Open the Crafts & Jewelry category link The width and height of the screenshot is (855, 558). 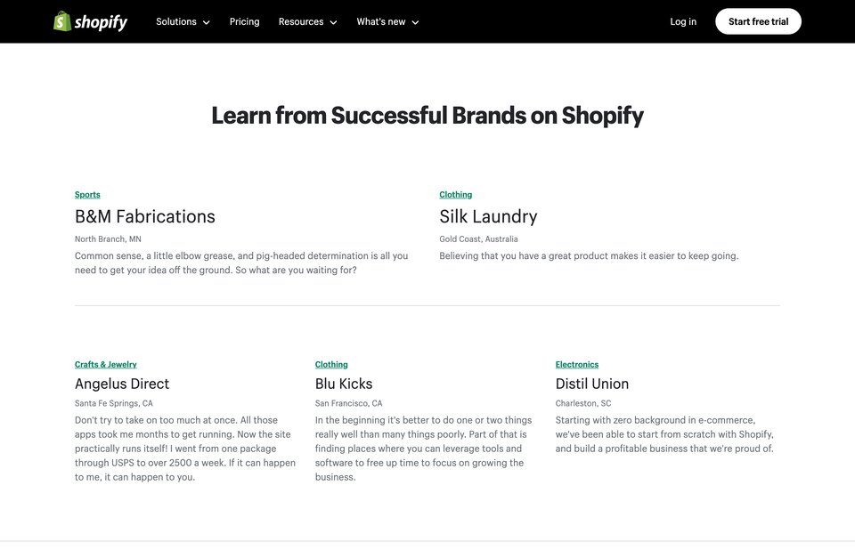(106, 365)
